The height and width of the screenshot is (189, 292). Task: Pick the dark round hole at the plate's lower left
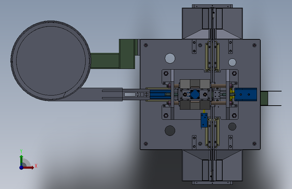(x=170, y=130)
